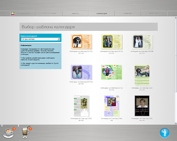Open the latte glass icon with straw

(26, 133)
